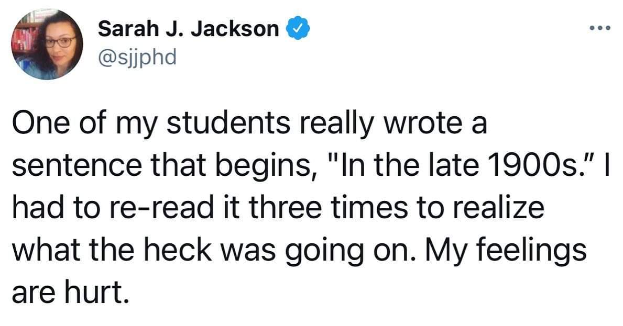Viewport: 623px width, 326px height.
Task: Click the word "feelings" in the tweet
Action: (531, 251)
